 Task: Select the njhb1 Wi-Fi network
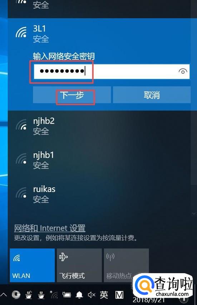(x=99, y=160)
